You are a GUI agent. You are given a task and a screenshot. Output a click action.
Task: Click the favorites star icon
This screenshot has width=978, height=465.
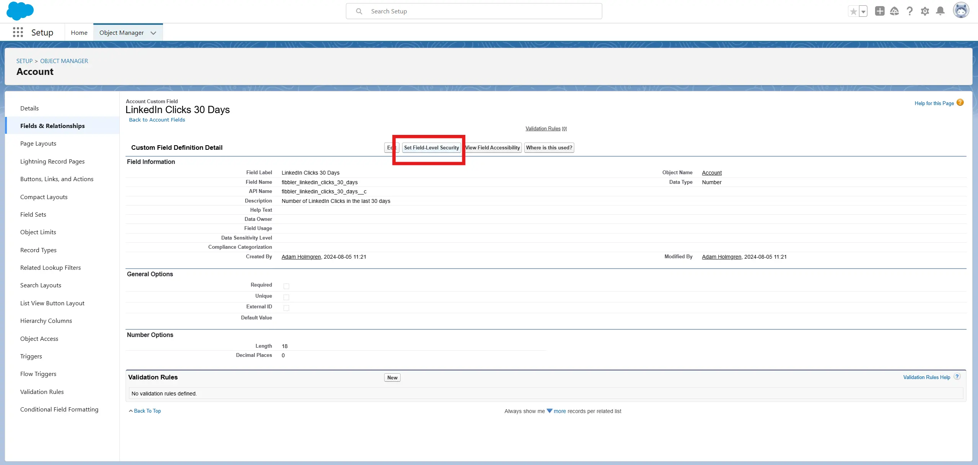853,11
